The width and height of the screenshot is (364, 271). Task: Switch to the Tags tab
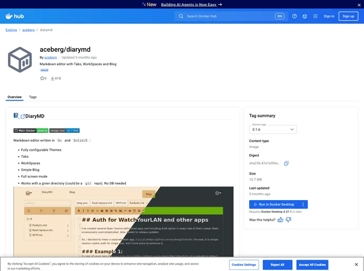[33, 97]
